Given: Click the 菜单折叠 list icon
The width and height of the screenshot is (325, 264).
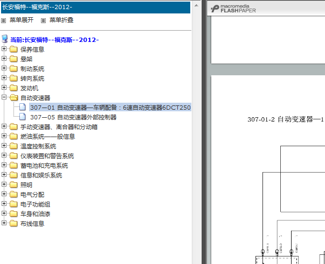Looking at the screenshot, I should point(43,20).
